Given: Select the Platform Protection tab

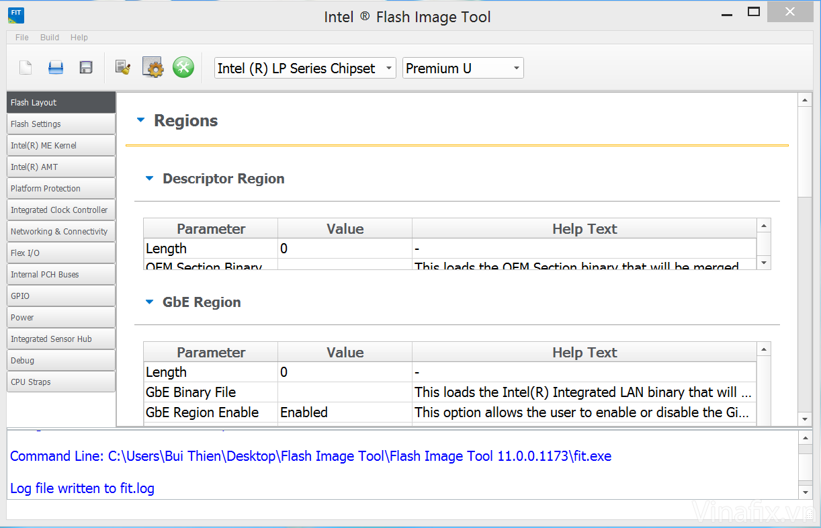Looking at the screenshot, I should [x=60, y=189].
